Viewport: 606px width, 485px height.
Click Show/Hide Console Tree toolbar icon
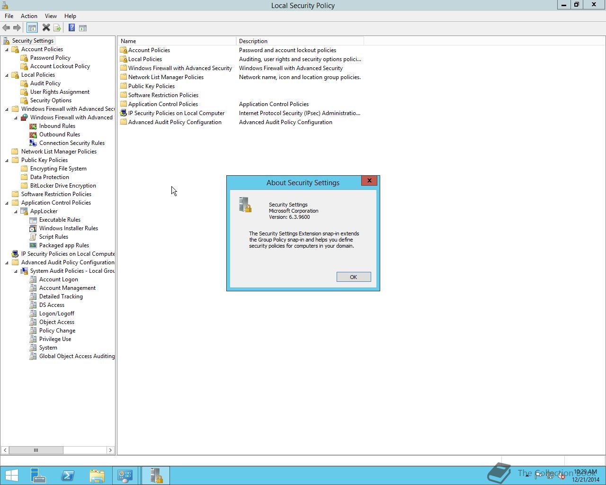pyautogui.click(x=32, y=28)
